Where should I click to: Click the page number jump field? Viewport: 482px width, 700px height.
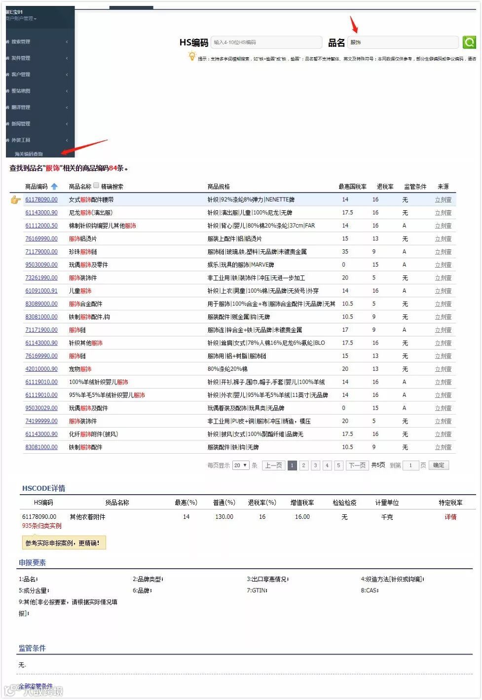(x=410, y=466)
